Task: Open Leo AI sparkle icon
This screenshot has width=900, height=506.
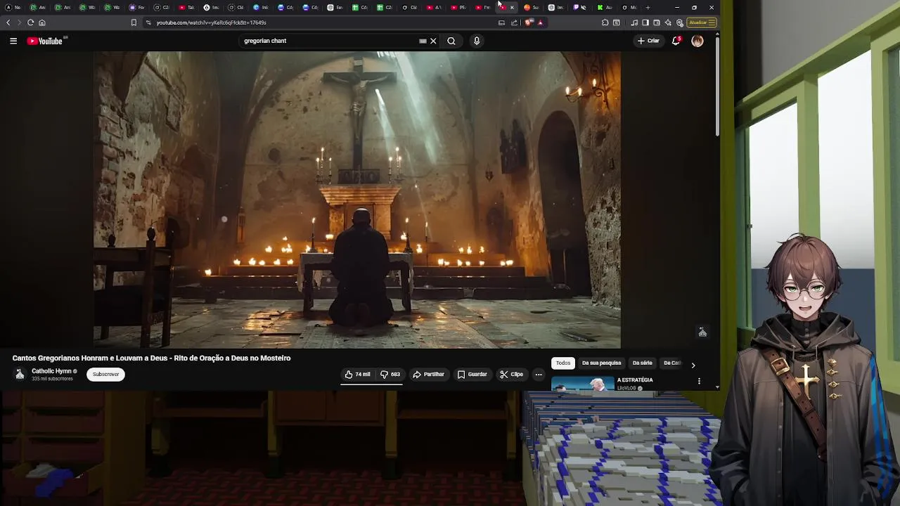Action: [668, 22]
